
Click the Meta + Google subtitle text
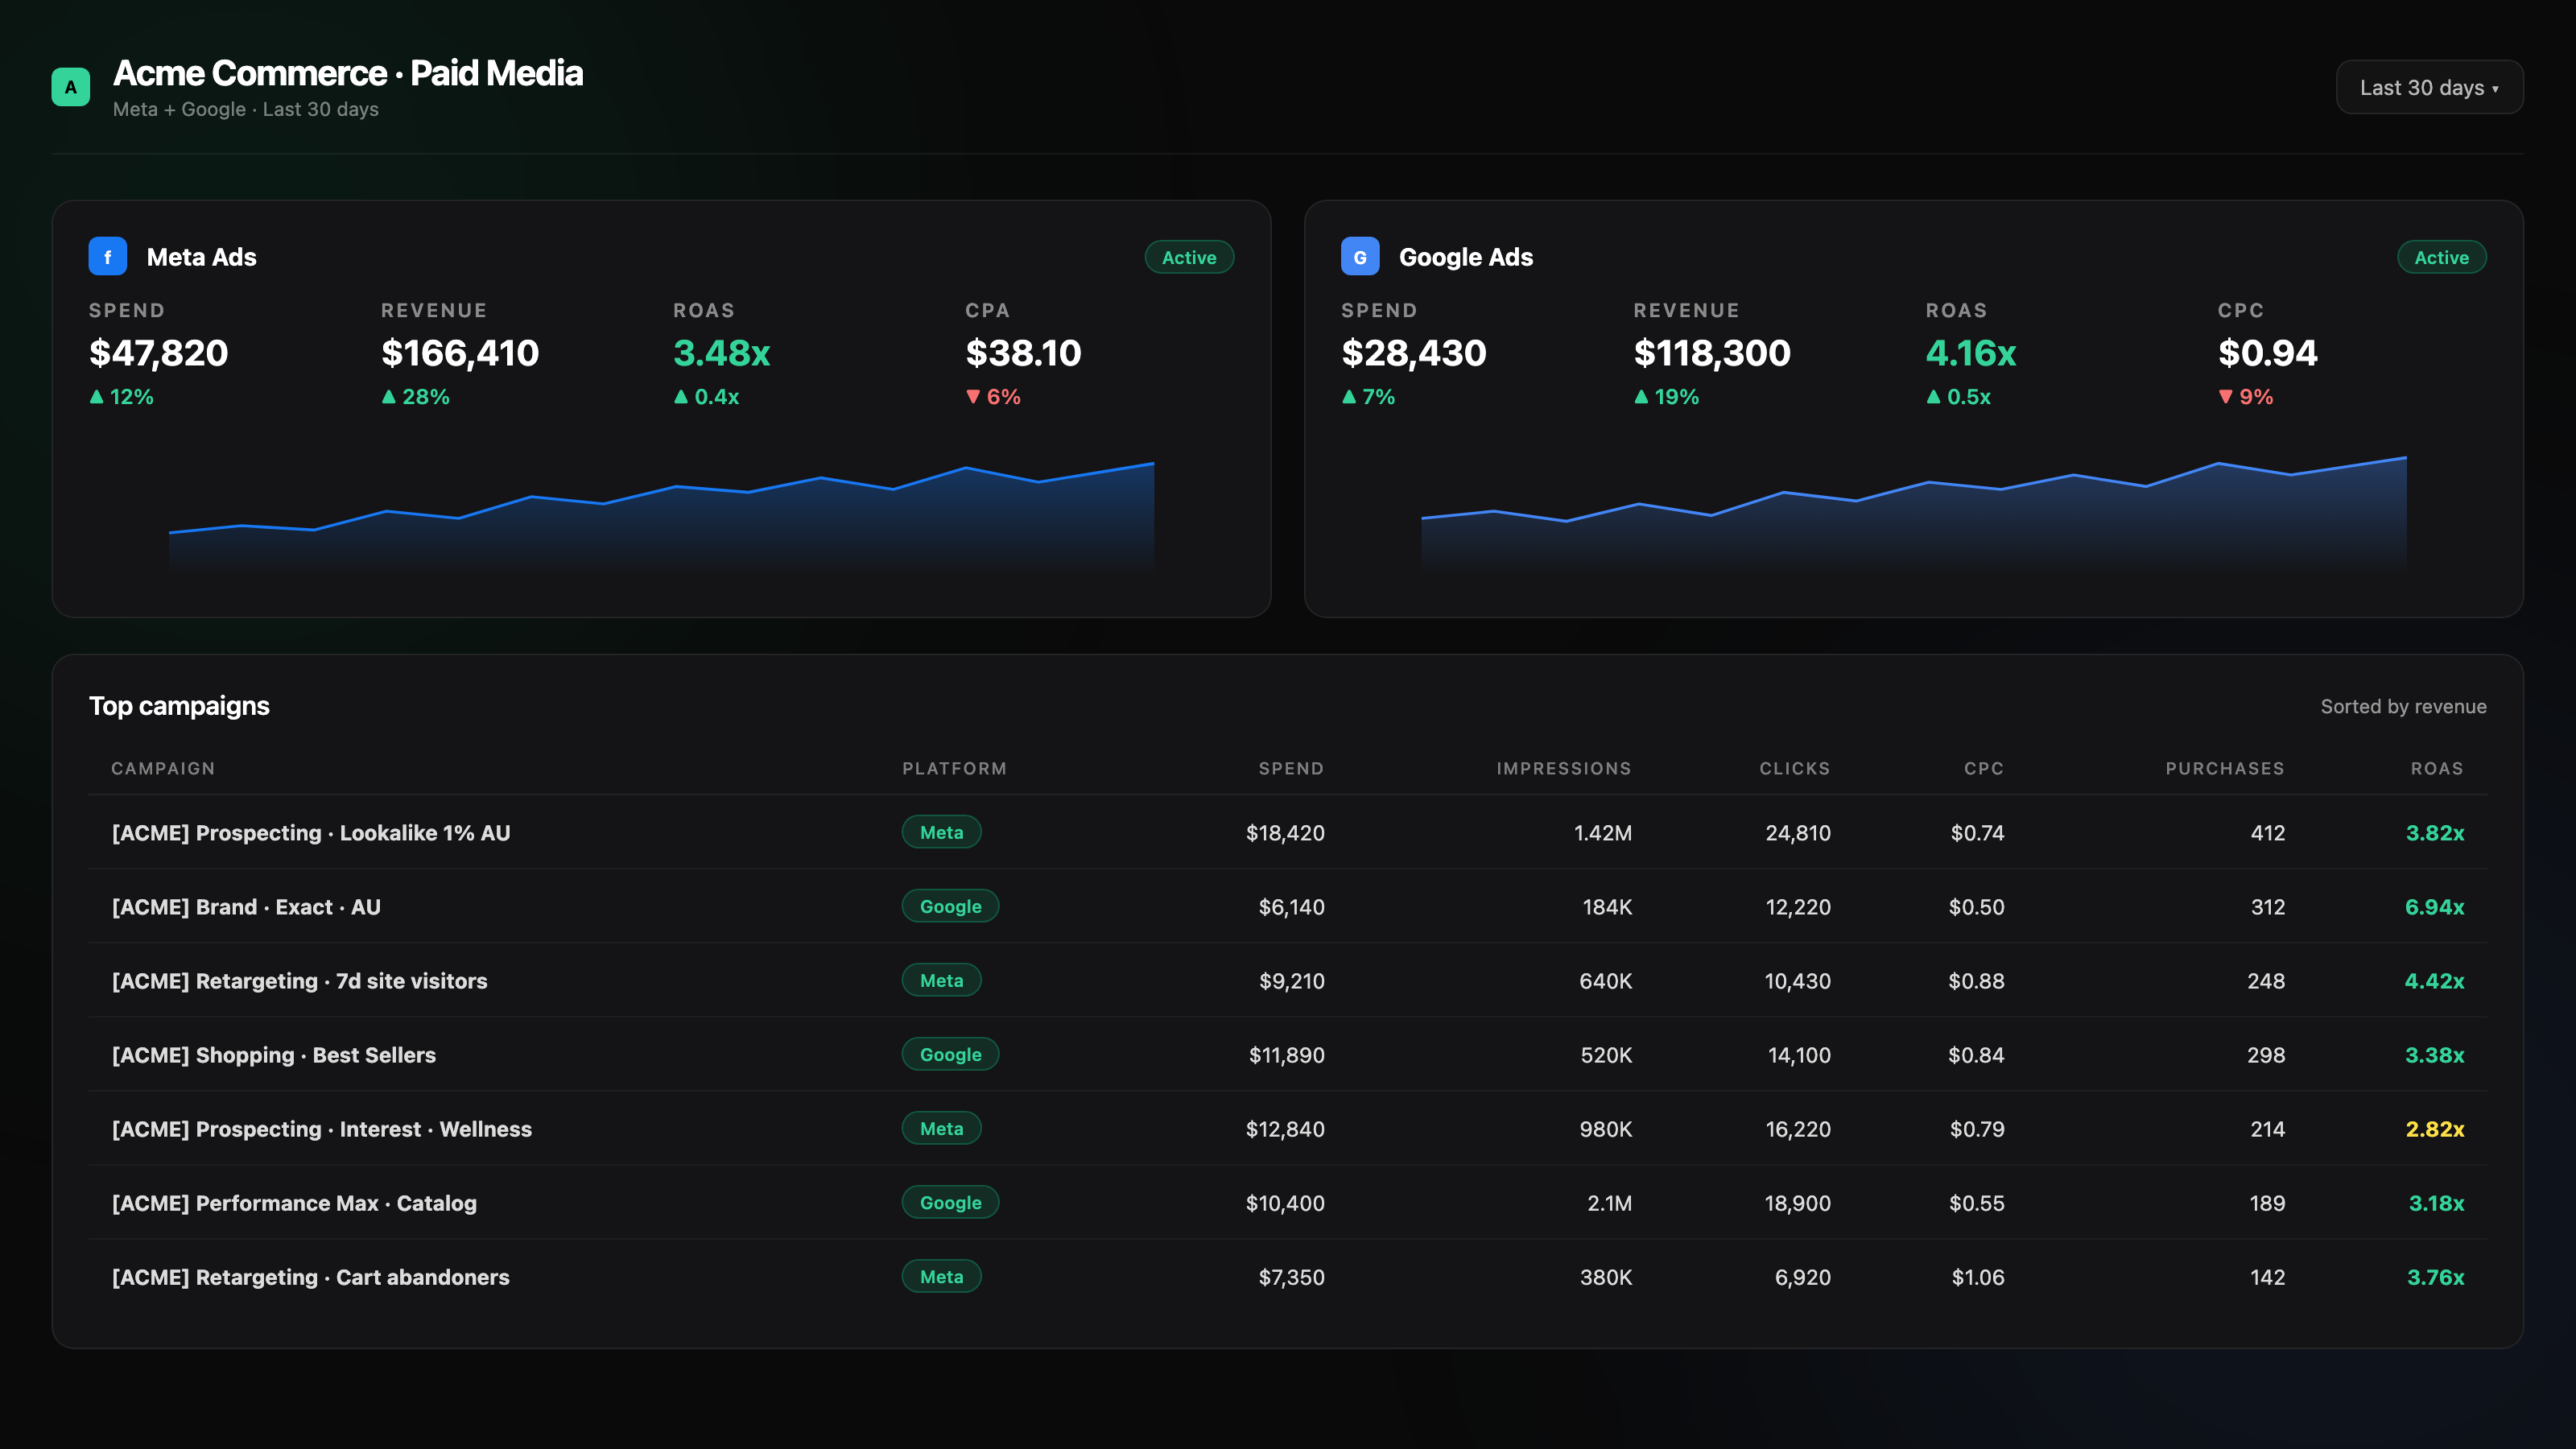click(x=245, y=109)
